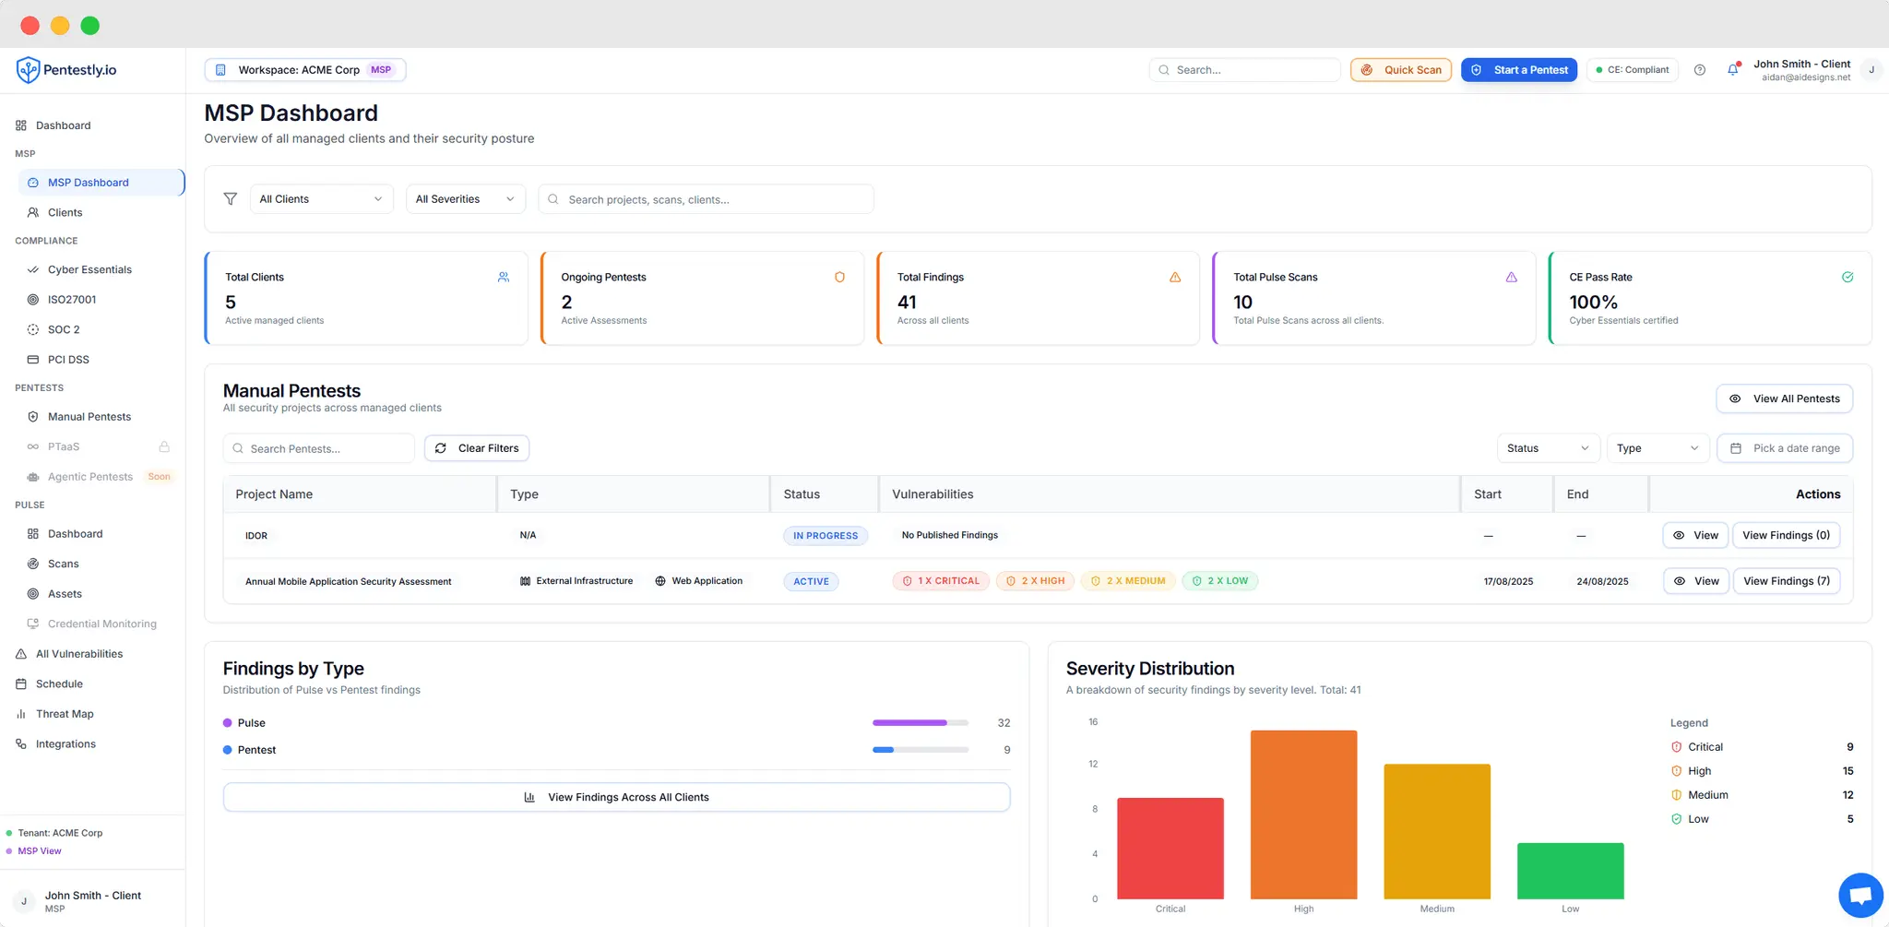Click the workspace building icon
This screenshot has width=1889, height=927.
pos(220,70)
